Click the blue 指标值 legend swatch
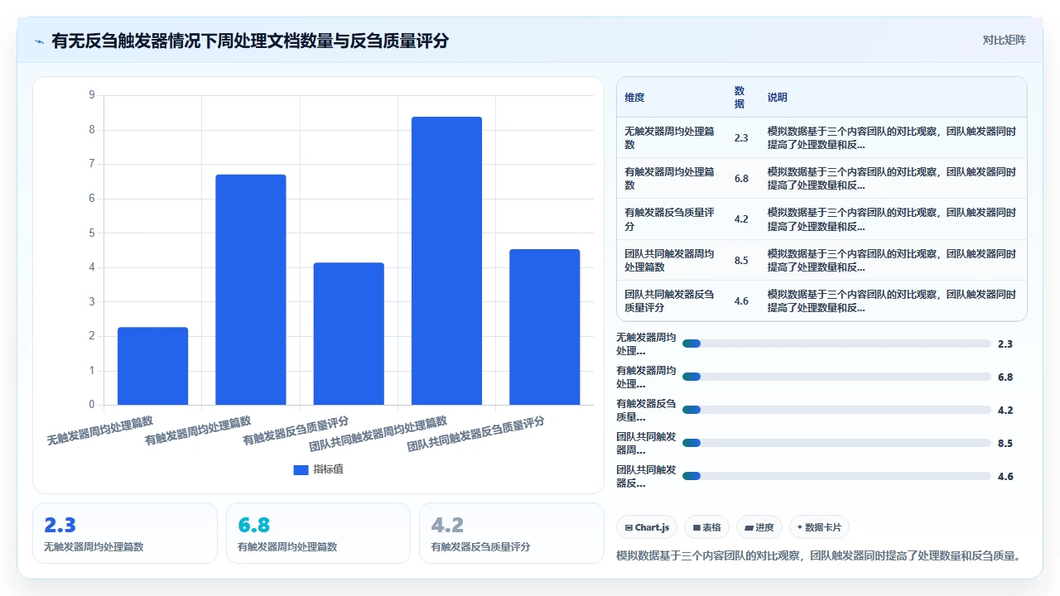The image size is (1060, 596). click(x=301, y=469)
